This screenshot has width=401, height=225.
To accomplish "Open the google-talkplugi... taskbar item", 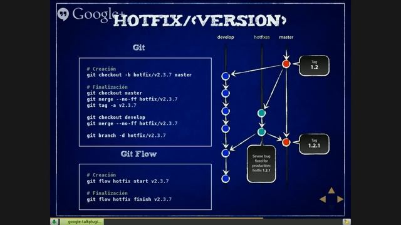I will tap(82, 222).
